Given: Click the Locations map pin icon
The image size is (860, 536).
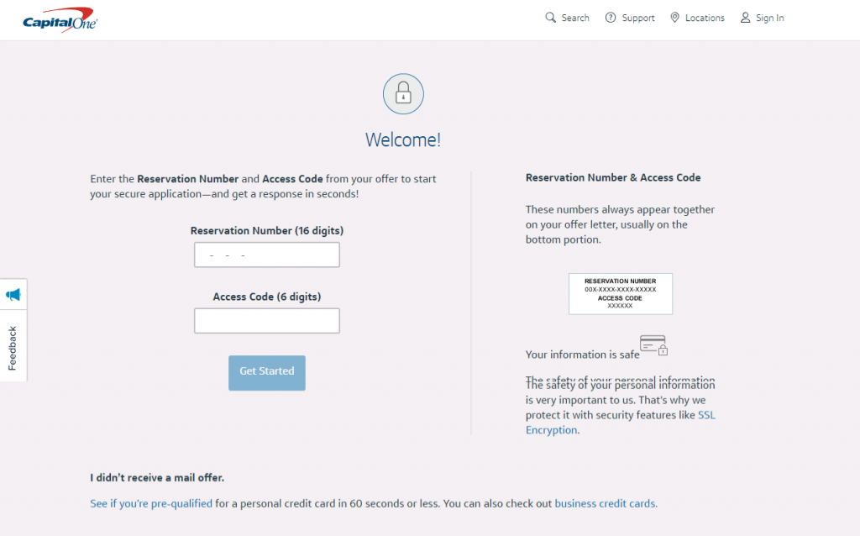Looking at the screenshot, I should click(674, 18).
